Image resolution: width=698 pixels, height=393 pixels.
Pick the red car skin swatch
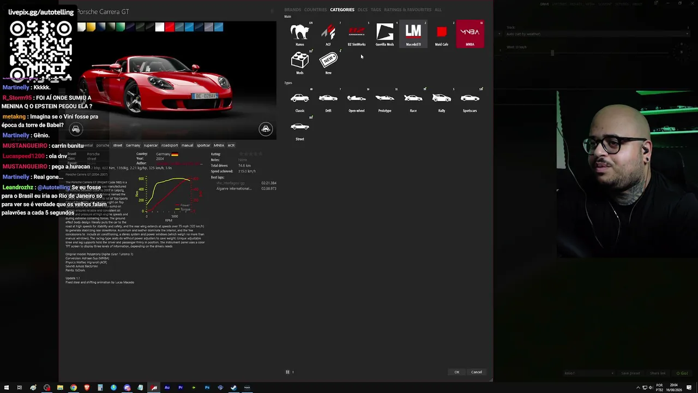170,27
